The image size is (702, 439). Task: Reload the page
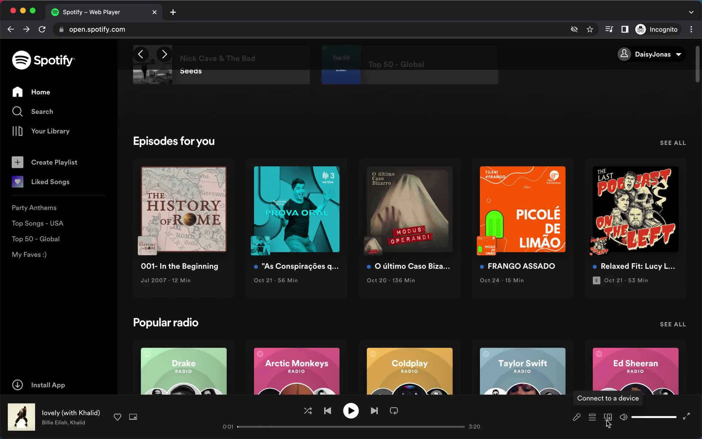point(42,29)
